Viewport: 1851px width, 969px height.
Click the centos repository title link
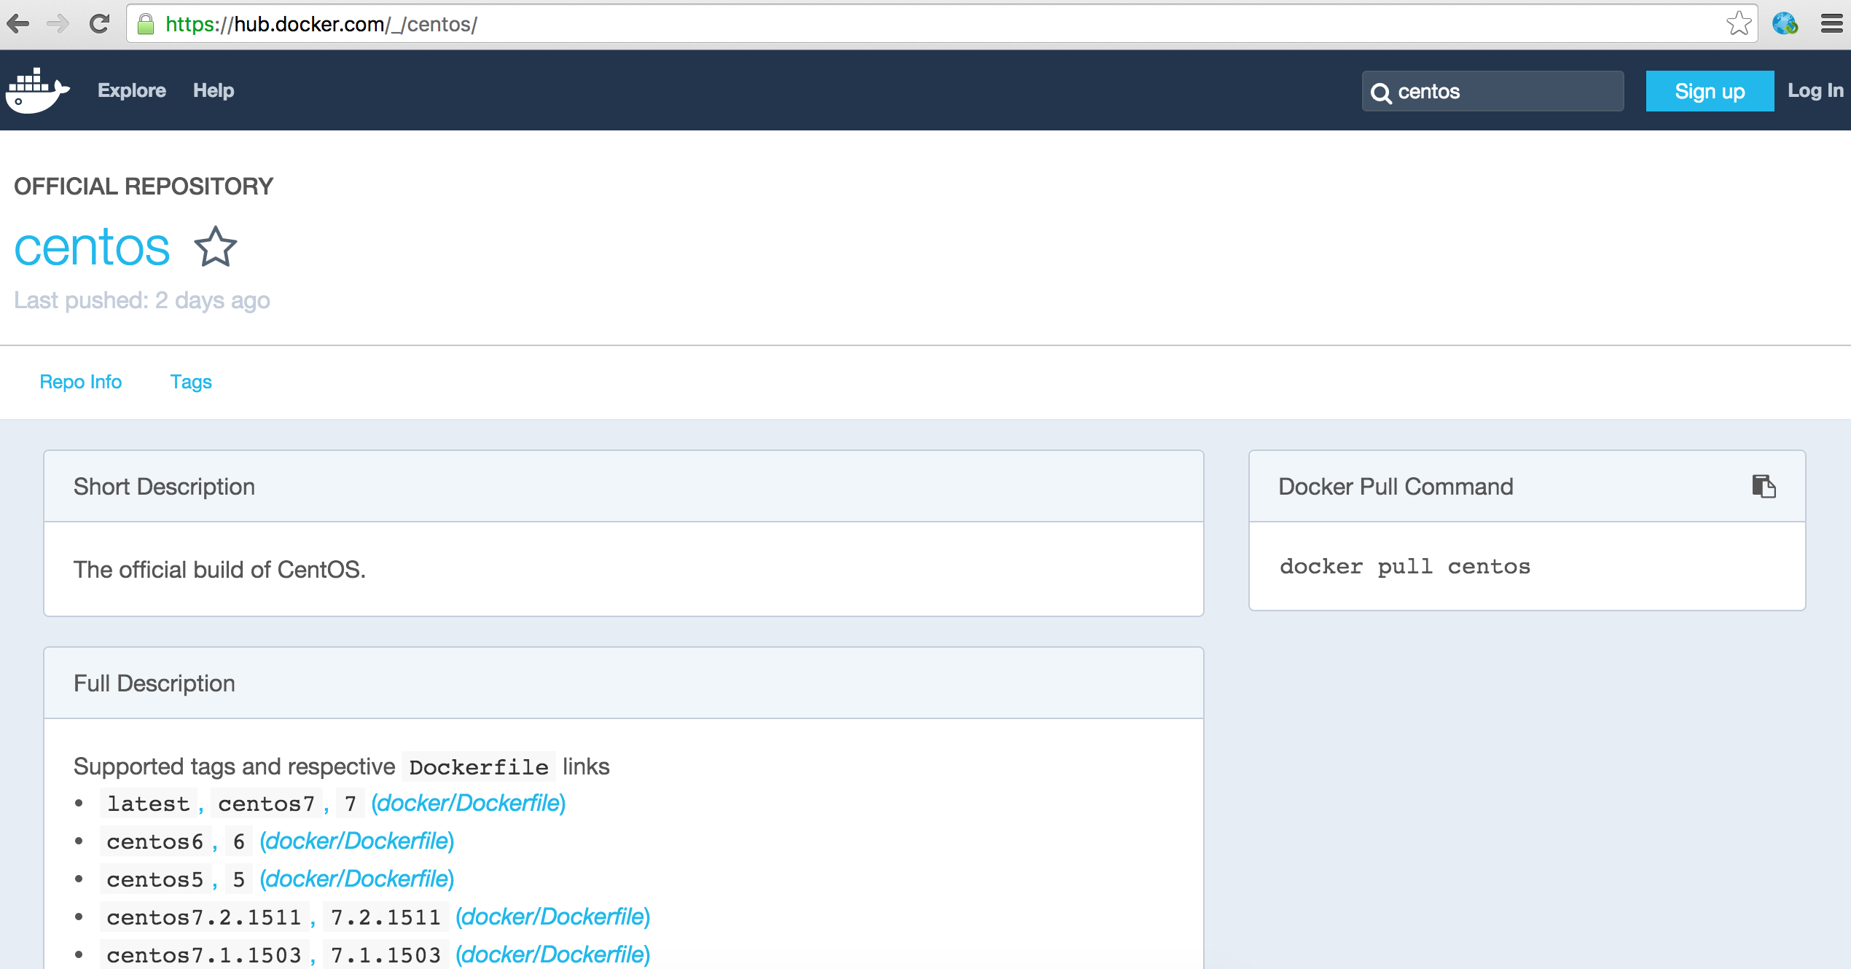point(92,248)
